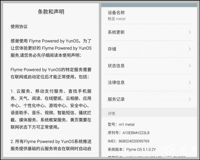Select the 使用协议 heading
Image resolution: width=200 pixels, height=160 pixels.
tap(19, 27)
